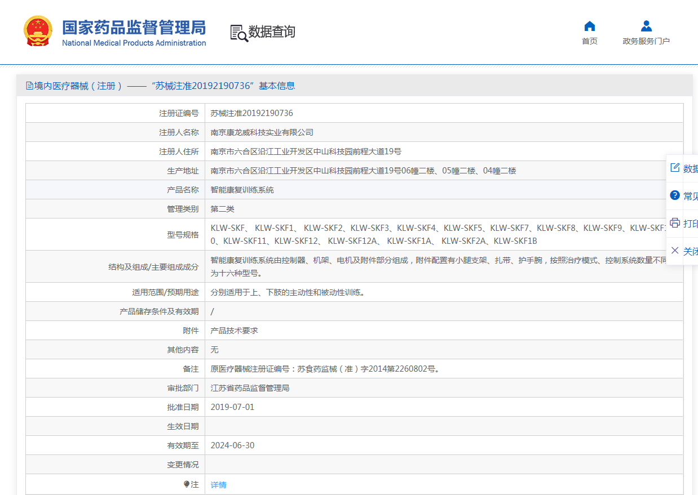Image resolution: width=698 pixels, height=495 pixels.
Task: Click the remark text about 苏食药监械
Action: coord(325,369)
